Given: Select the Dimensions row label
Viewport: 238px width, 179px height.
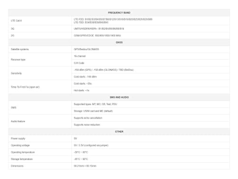Looking at the screenshot, I should [17, 166].
